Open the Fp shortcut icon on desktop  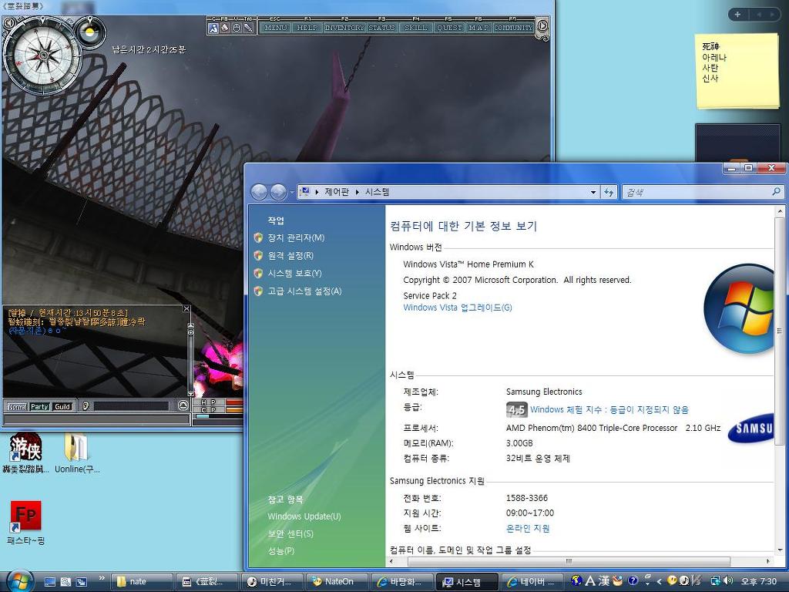[x=25, y=516]
